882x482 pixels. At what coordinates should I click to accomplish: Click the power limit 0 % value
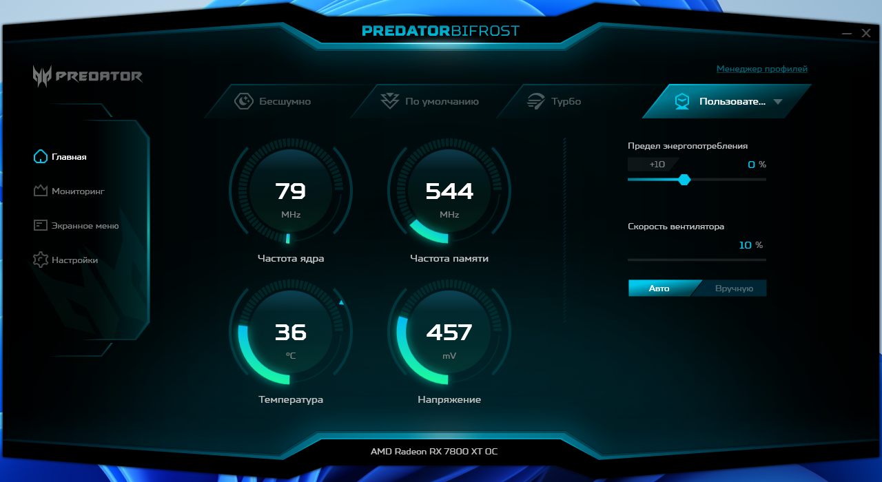[757, 165]
